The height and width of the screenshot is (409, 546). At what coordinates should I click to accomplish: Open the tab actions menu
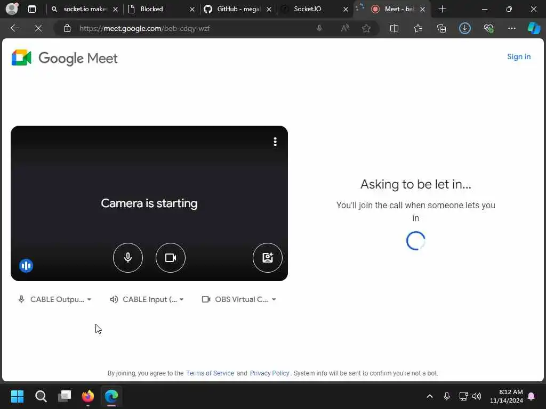click(x=31, y=9)
